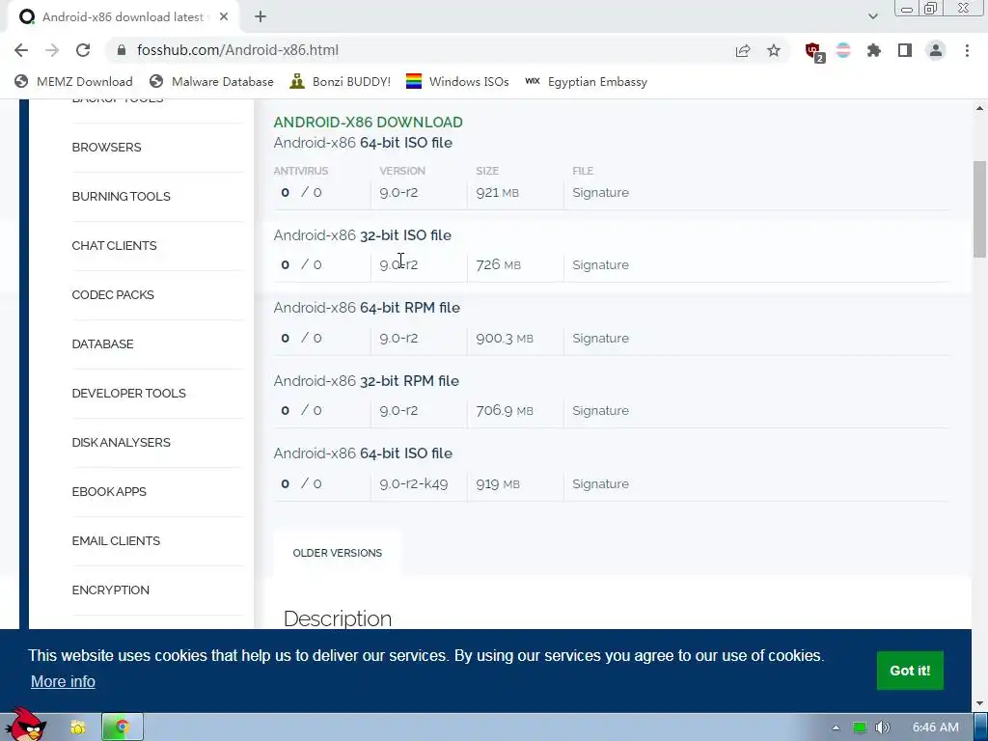Reload the fosshub page
The width and height of the screenshot is (988, 741).
tap(83, 50)
